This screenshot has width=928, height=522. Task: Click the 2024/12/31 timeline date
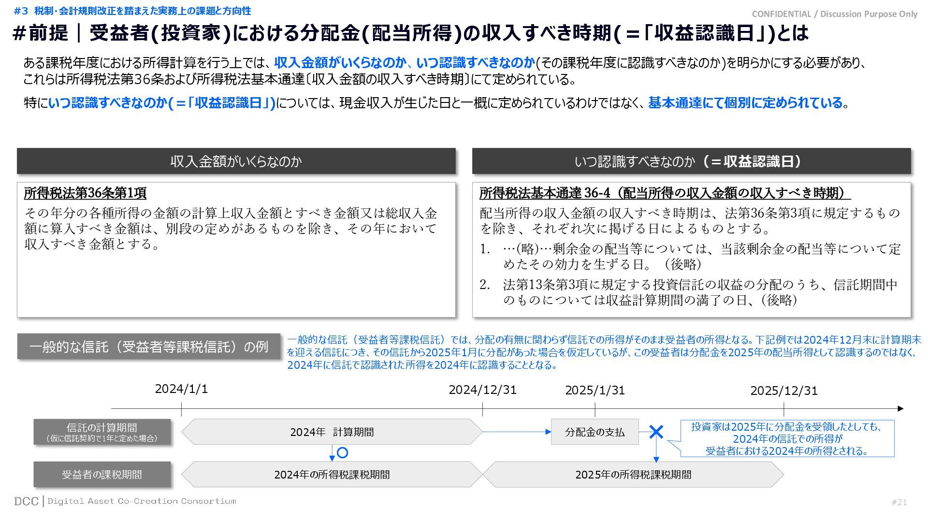(482, 390)
